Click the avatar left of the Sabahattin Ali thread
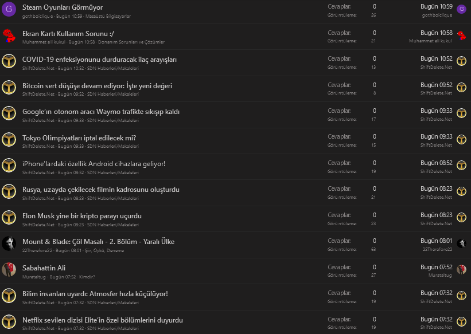The image size is (471, 334). [9, 270]
